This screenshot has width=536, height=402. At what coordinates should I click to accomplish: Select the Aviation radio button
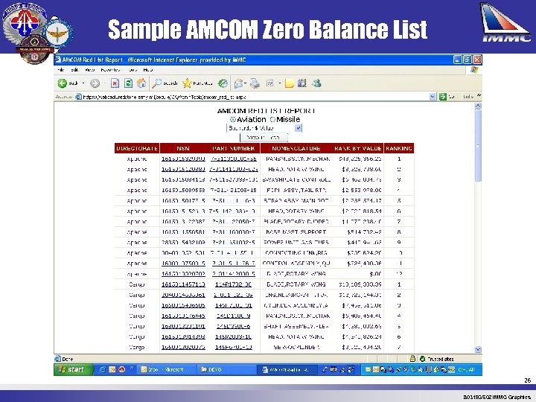point(233,119)
